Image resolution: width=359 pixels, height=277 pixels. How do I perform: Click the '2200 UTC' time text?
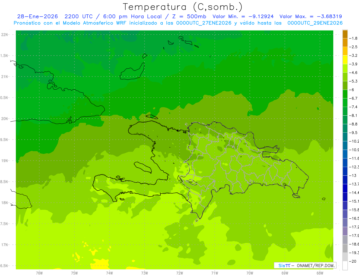[80, 16]
